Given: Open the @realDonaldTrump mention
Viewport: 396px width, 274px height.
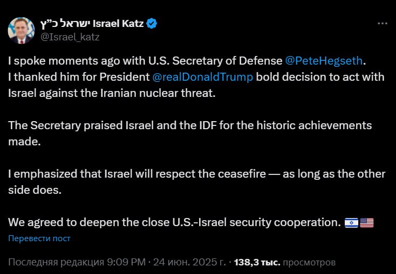Looking at the screenshot, I should click(x=202, y=77).
